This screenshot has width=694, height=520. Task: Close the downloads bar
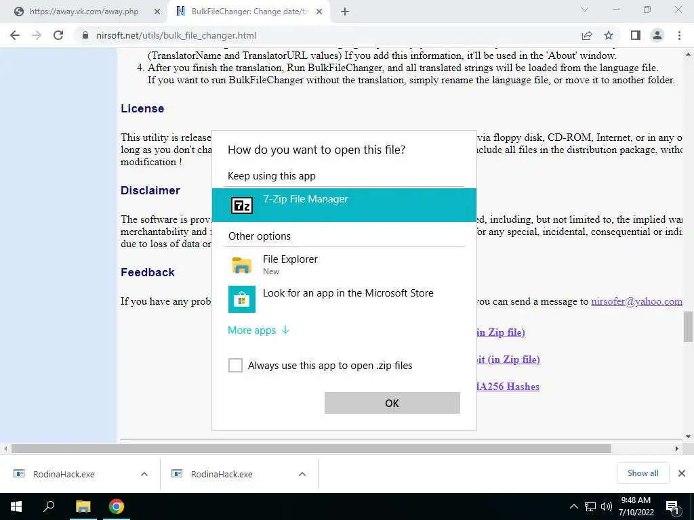[x=682, y=473]
